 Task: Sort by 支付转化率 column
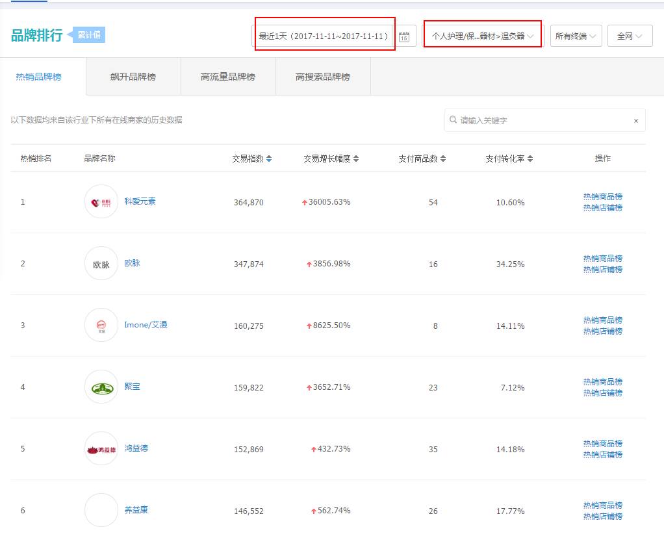530,159
